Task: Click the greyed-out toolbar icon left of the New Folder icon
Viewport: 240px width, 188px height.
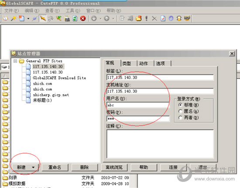Action: [x=130, y=19]
